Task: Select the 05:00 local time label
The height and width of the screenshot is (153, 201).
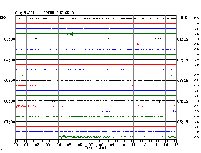Action: pyautogui.click(x=10, y=81)
